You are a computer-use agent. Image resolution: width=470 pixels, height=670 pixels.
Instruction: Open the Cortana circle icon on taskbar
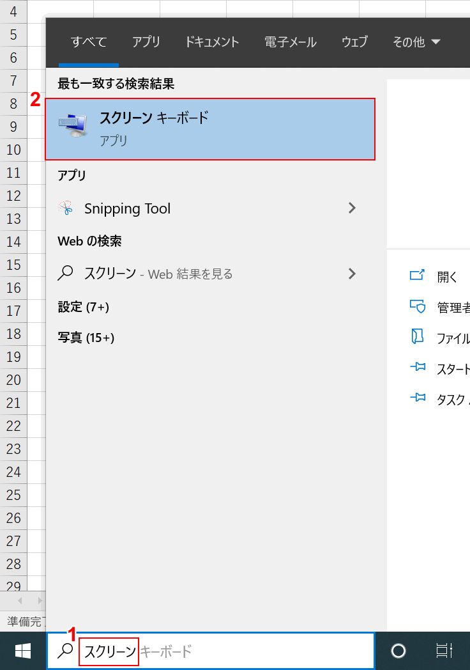398,650
